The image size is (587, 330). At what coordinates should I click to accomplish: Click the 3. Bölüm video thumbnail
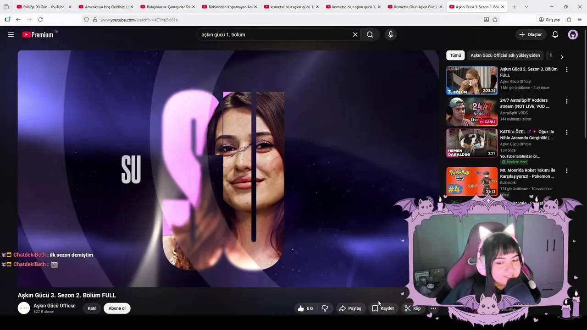click(x=472, y=80)
